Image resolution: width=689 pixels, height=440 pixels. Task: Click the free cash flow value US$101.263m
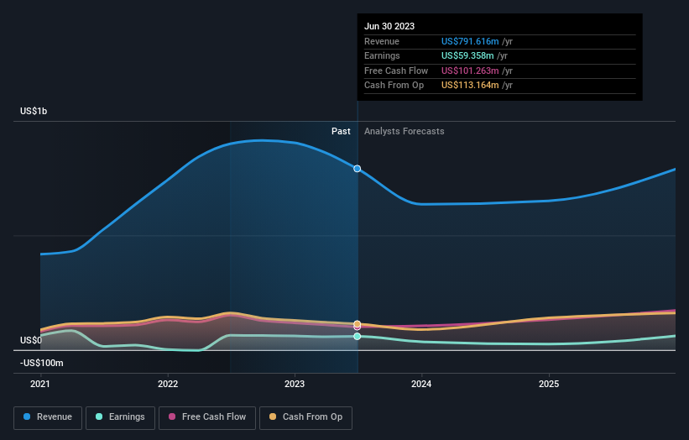coord(470,71)
